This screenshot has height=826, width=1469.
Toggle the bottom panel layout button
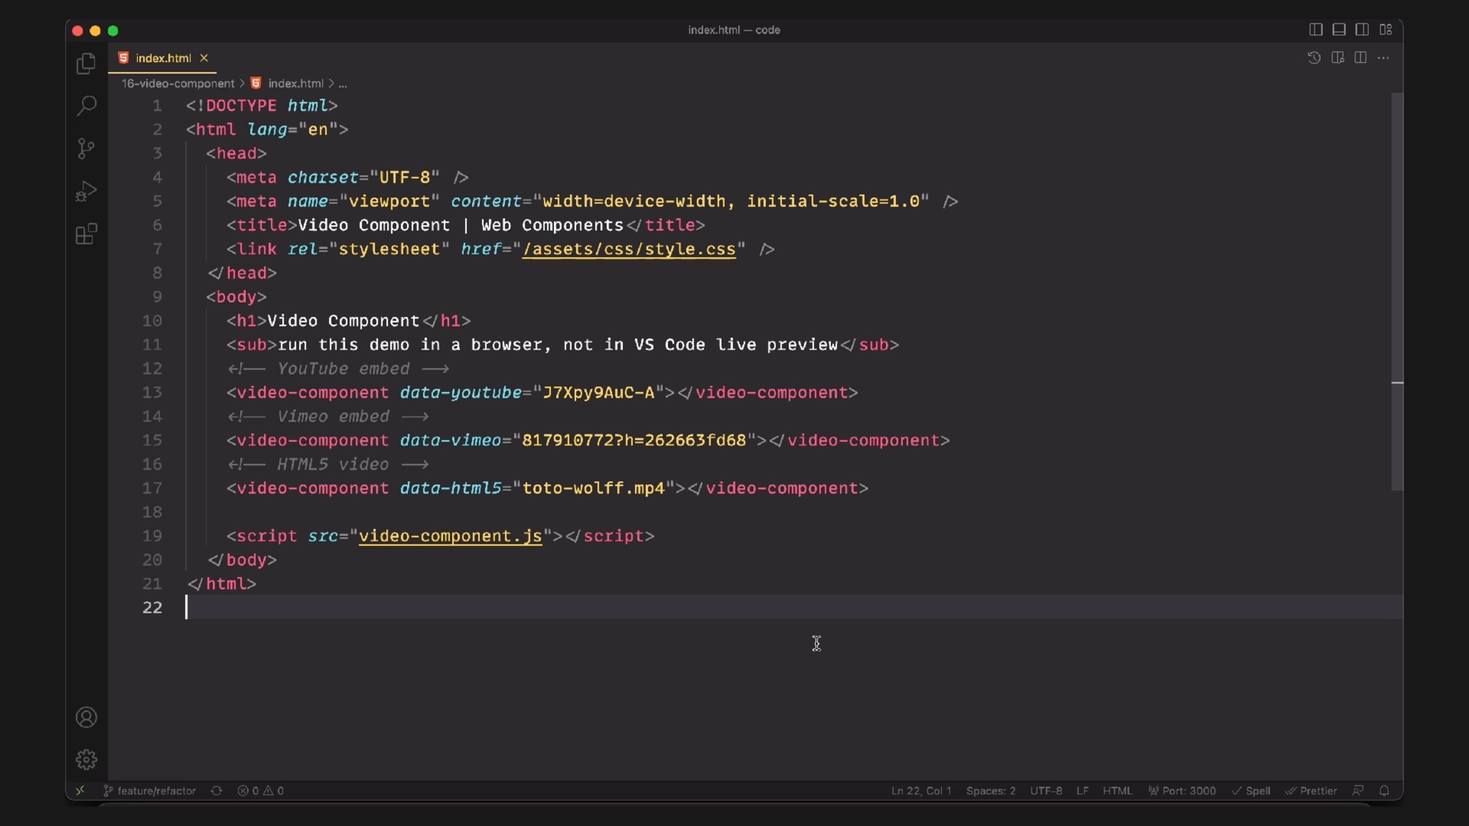click(x=1339, y=30)
